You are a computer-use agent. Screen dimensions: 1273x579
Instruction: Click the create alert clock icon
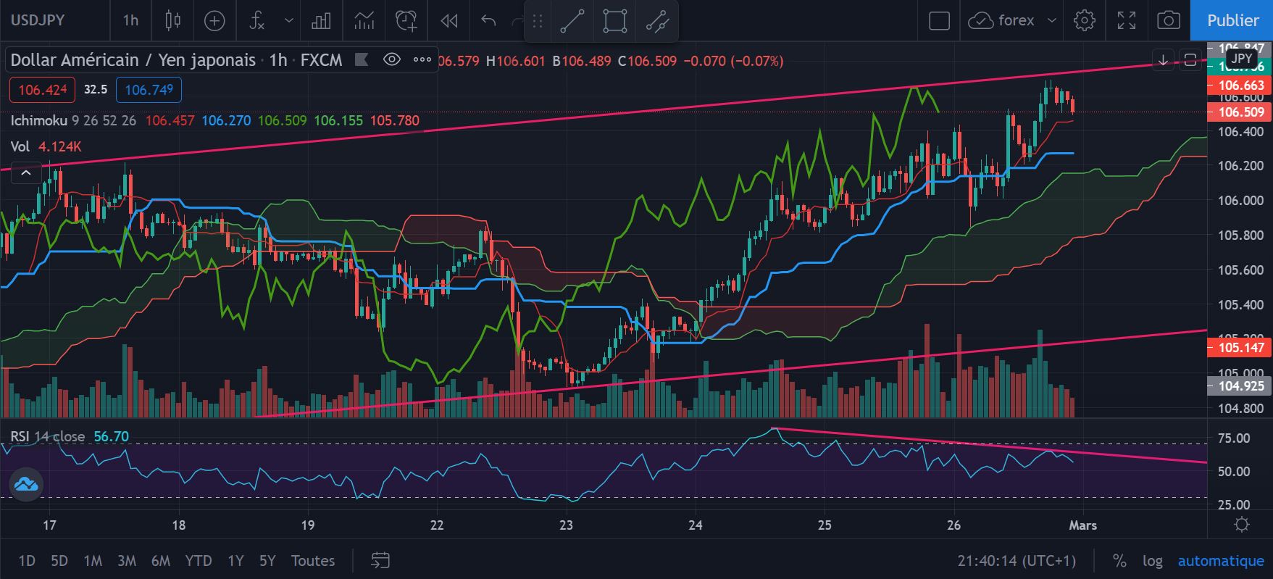pos(406,20)
